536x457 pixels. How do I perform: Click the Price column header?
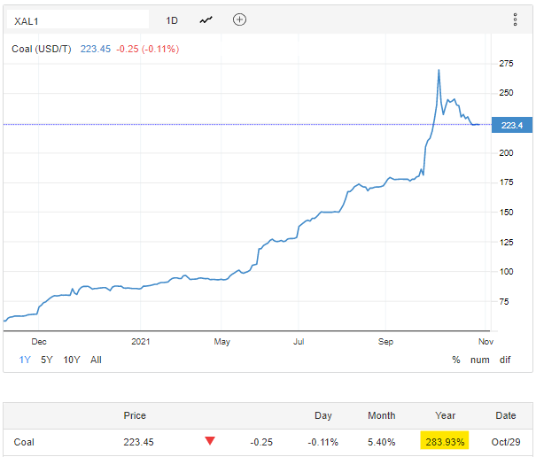(x=135, y=415)
